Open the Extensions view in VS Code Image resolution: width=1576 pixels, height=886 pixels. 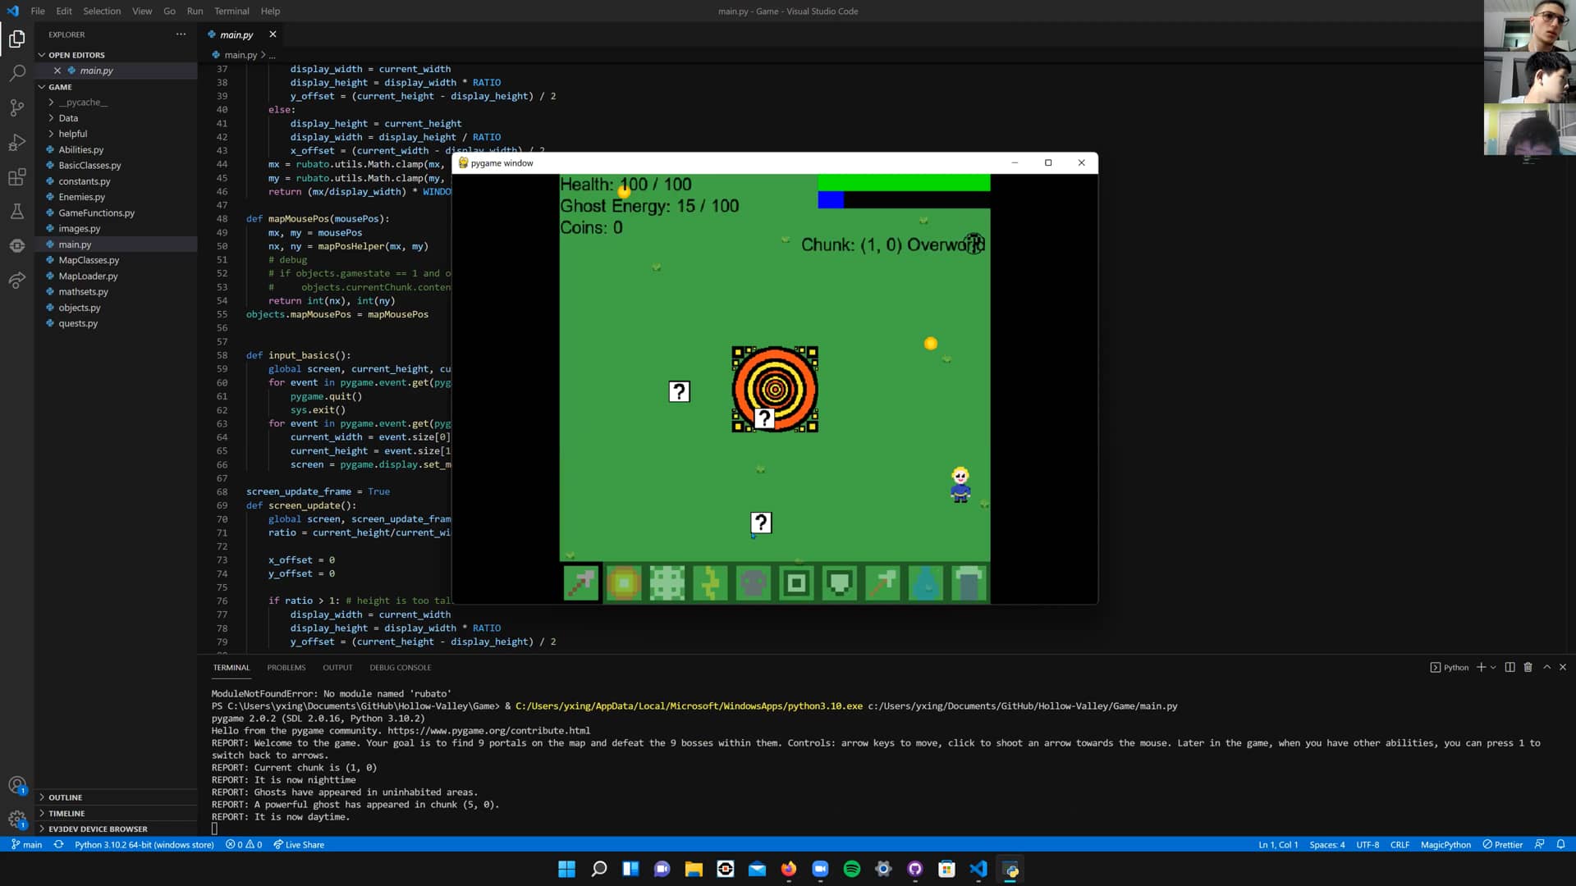click(x=17, y=177)
